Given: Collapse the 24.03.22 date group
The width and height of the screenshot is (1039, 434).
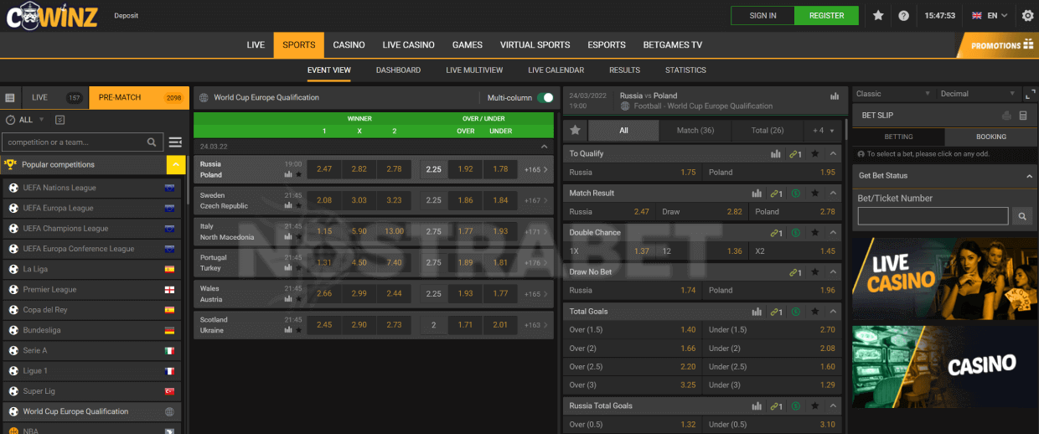Looking at the screenshot, I should click(x=545, y=146).
